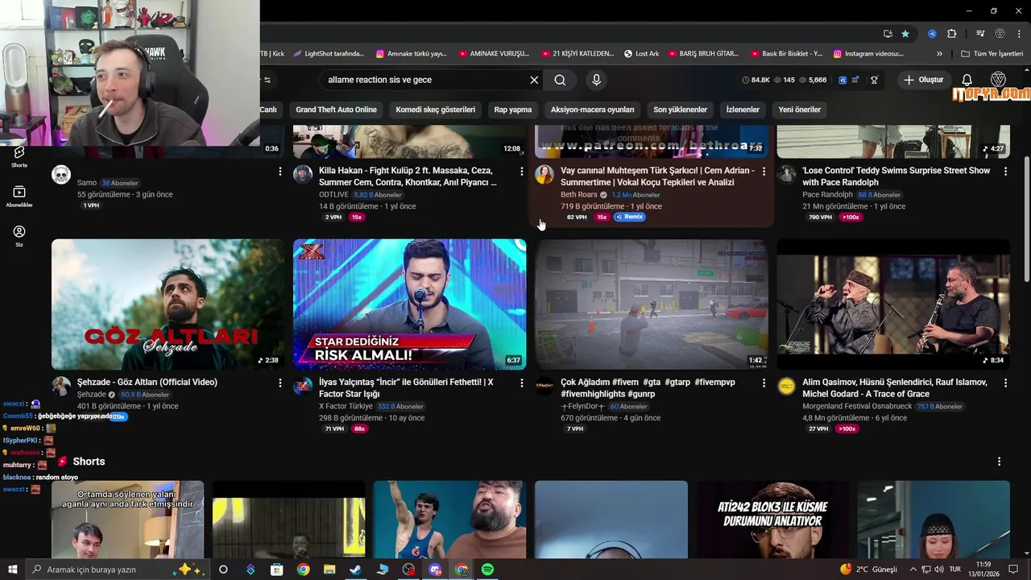The width and height of the screenshot is (1031, 580).
Task: Select the Rap yapma filter chip
Action: click(x=513, y=110)
